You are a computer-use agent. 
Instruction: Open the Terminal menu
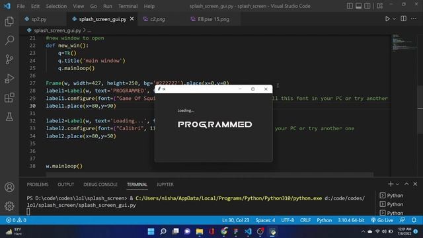pos(128,6)
